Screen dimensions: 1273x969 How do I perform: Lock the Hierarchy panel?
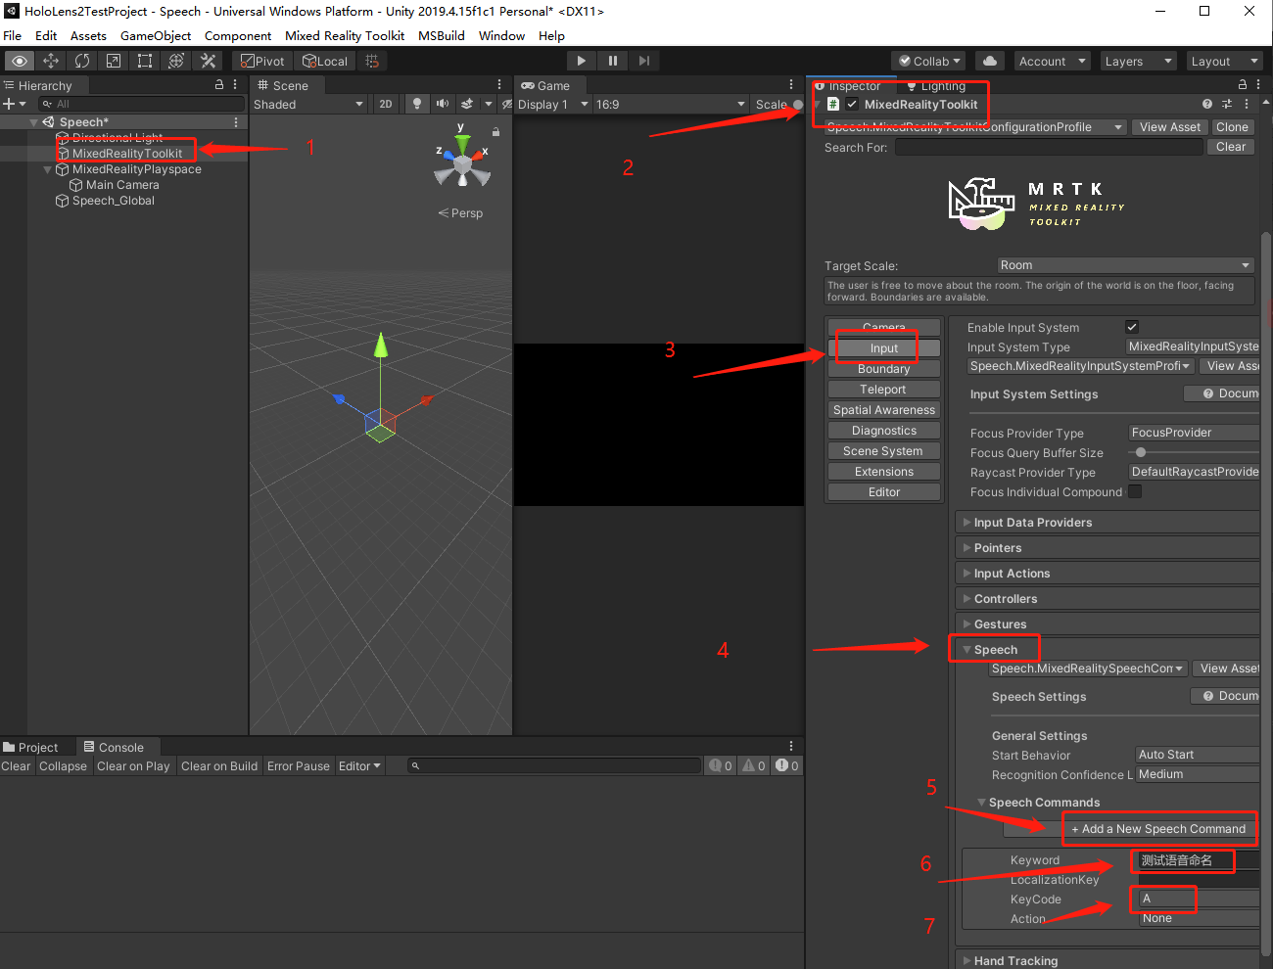point(219,85)
